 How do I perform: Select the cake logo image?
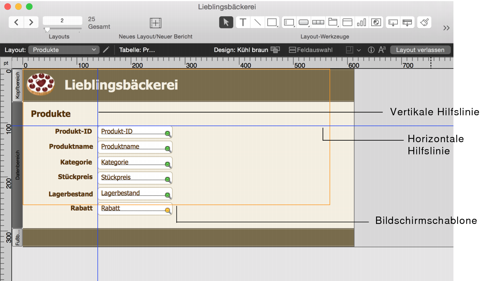point(41,84)
